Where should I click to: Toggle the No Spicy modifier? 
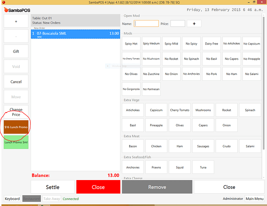pyautogui.click(x=191, y=44)
